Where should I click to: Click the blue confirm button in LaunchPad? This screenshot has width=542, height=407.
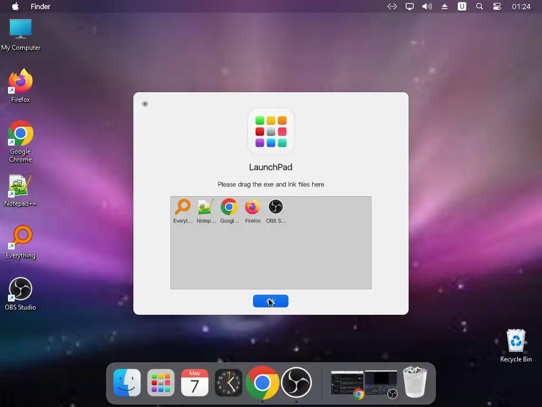(x=270, y=301)
